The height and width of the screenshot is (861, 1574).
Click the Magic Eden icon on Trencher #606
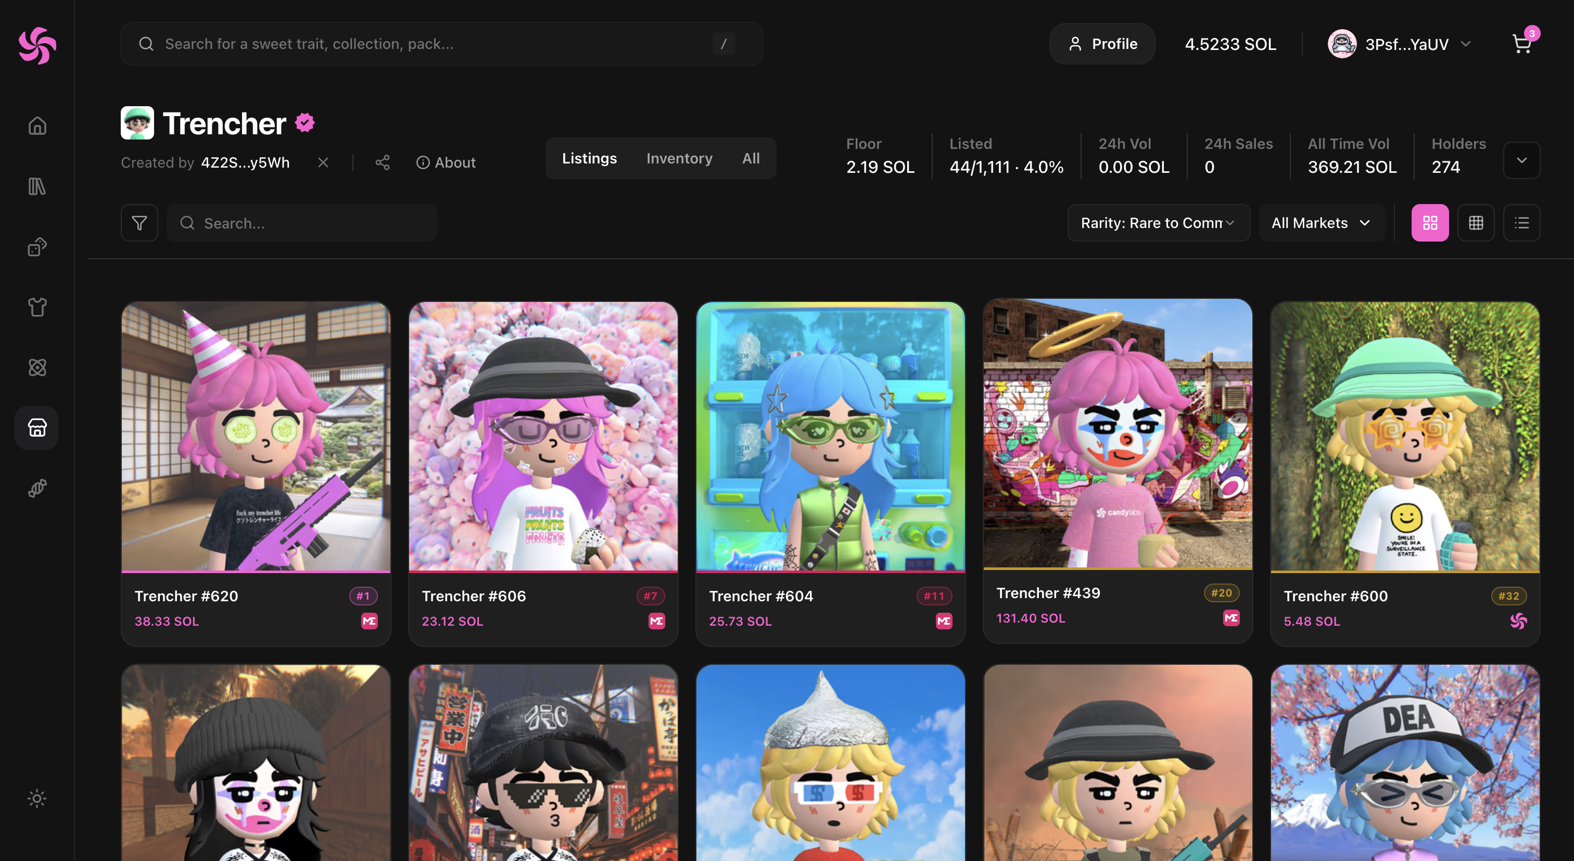[x=657, y=622]
